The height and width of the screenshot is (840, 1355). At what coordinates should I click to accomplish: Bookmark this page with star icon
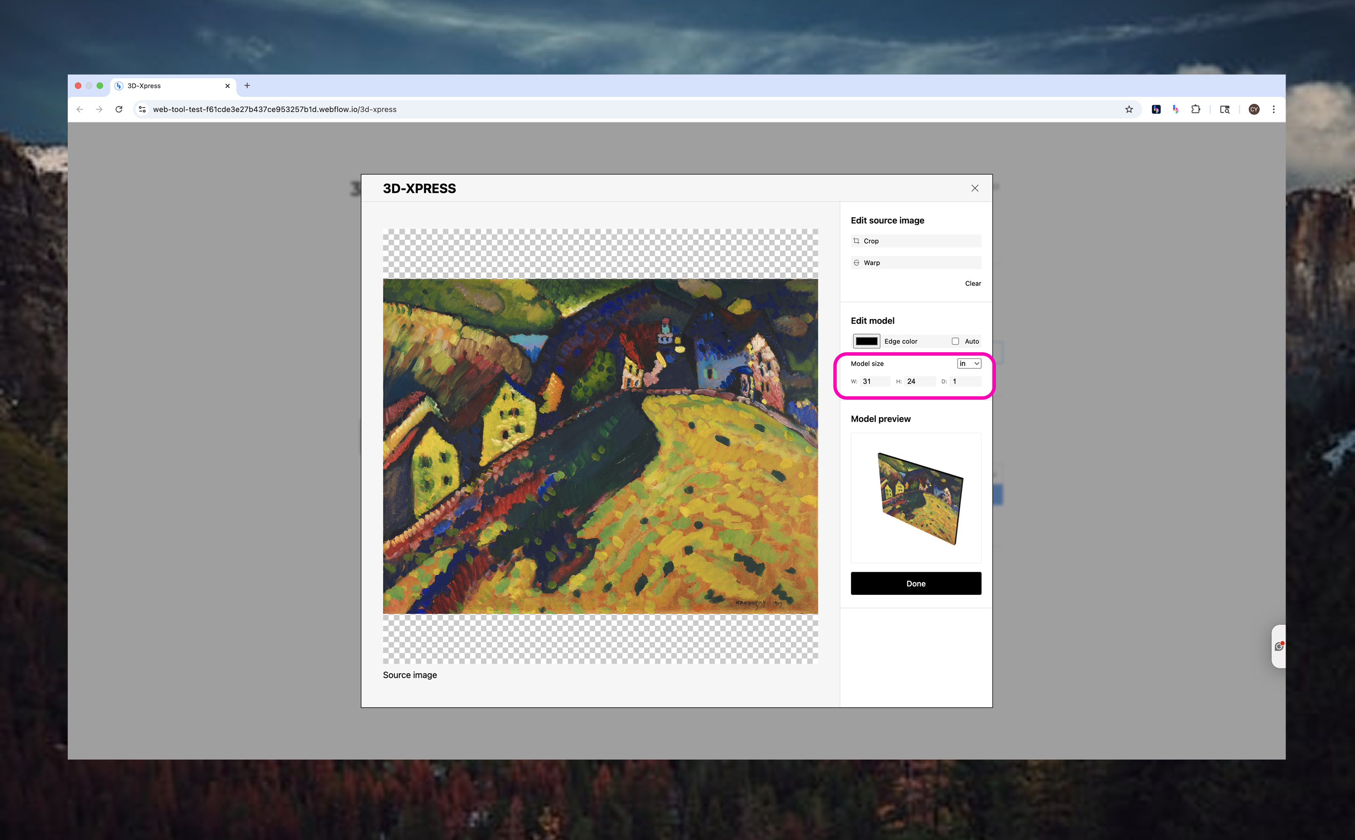point(1128,109)
